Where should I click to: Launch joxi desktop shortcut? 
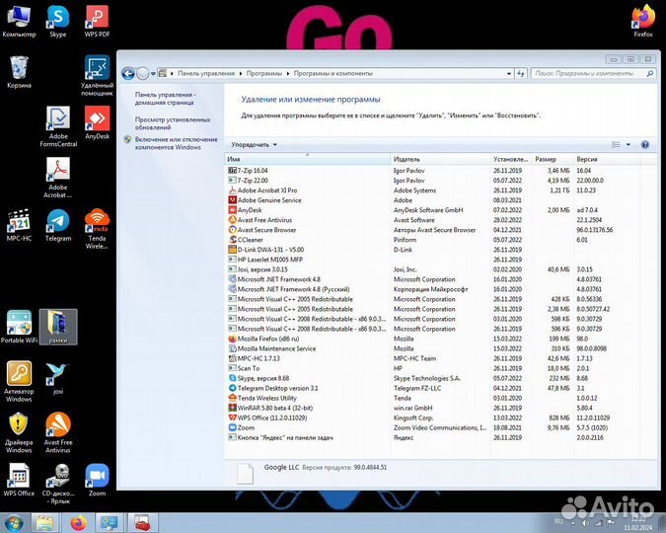(x=58, y=378)
